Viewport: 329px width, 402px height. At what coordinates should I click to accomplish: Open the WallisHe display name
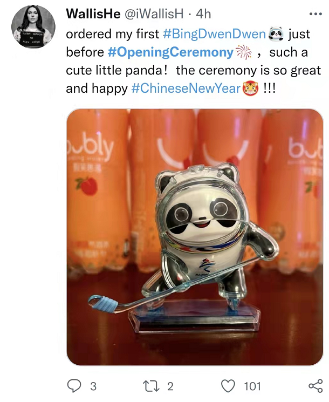[93, 13]
